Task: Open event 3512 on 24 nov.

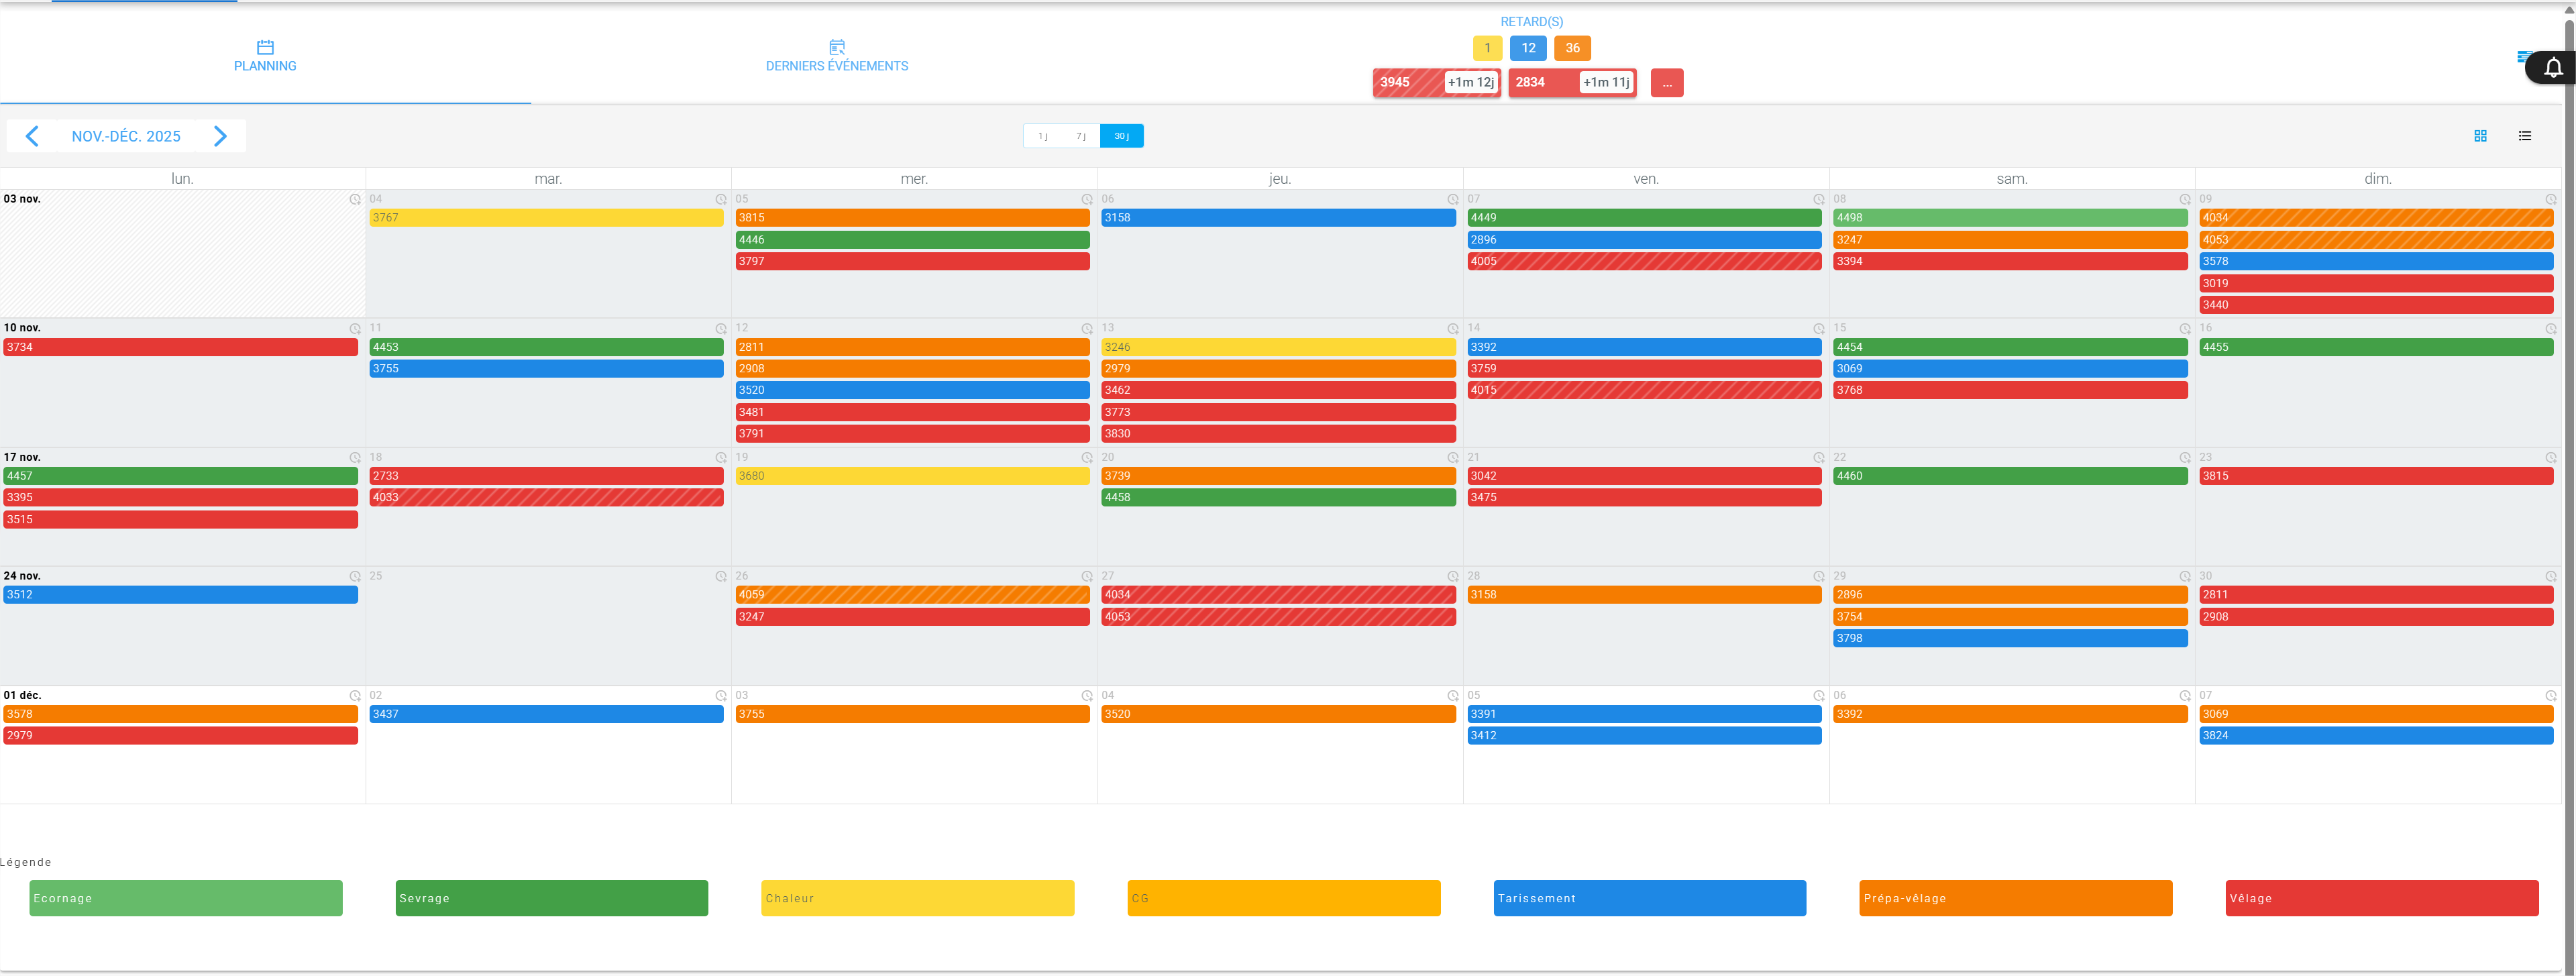Action: pos(180,595)
